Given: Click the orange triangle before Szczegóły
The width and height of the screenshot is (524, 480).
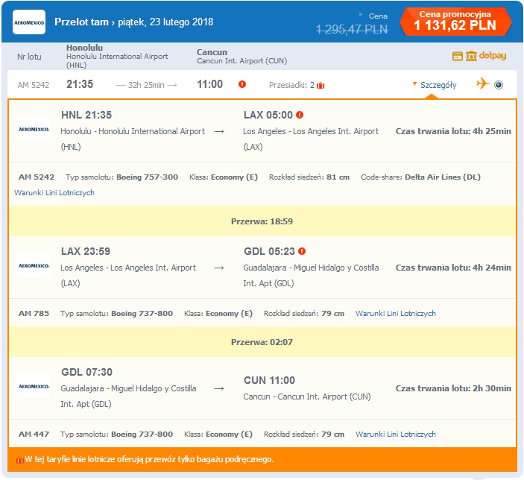Looking at the screenshot, I should pyautogui.click(x=414, y=84).
